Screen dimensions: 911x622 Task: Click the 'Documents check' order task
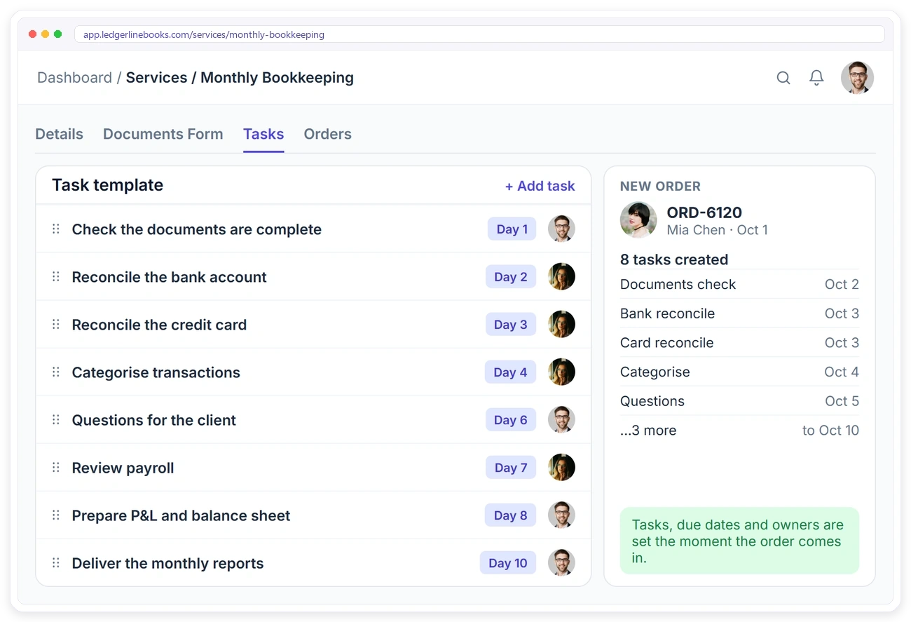pyautogui.click(x=678, y=284)
